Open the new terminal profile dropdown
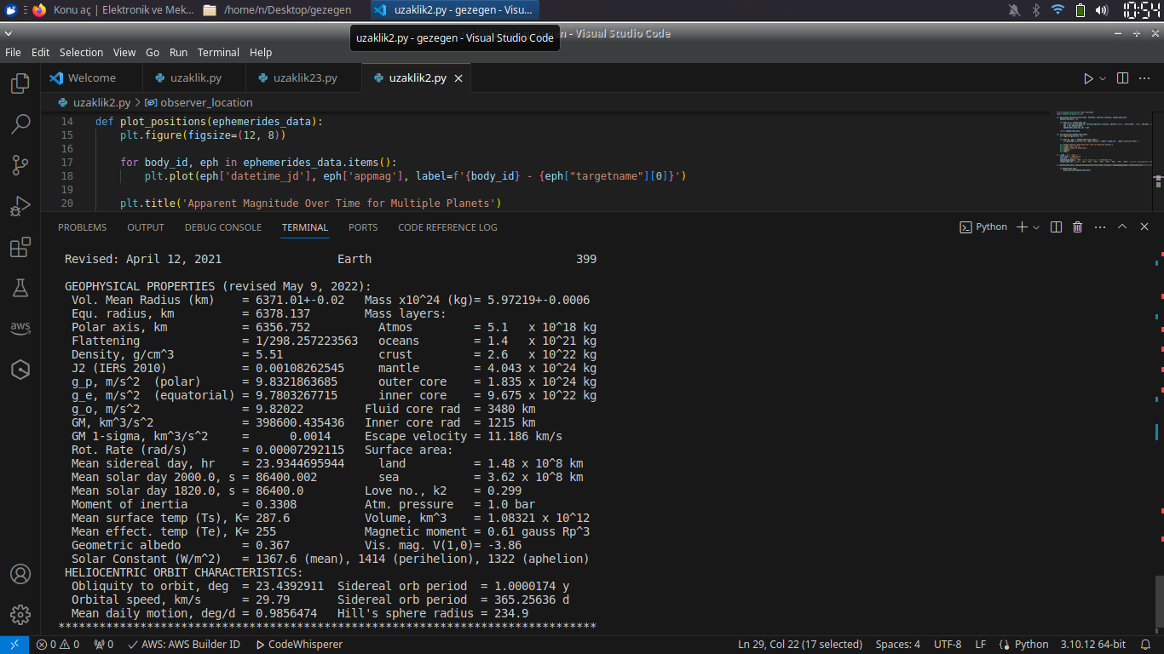This screenshot has height=654, width=1164. pos(1036,227)
